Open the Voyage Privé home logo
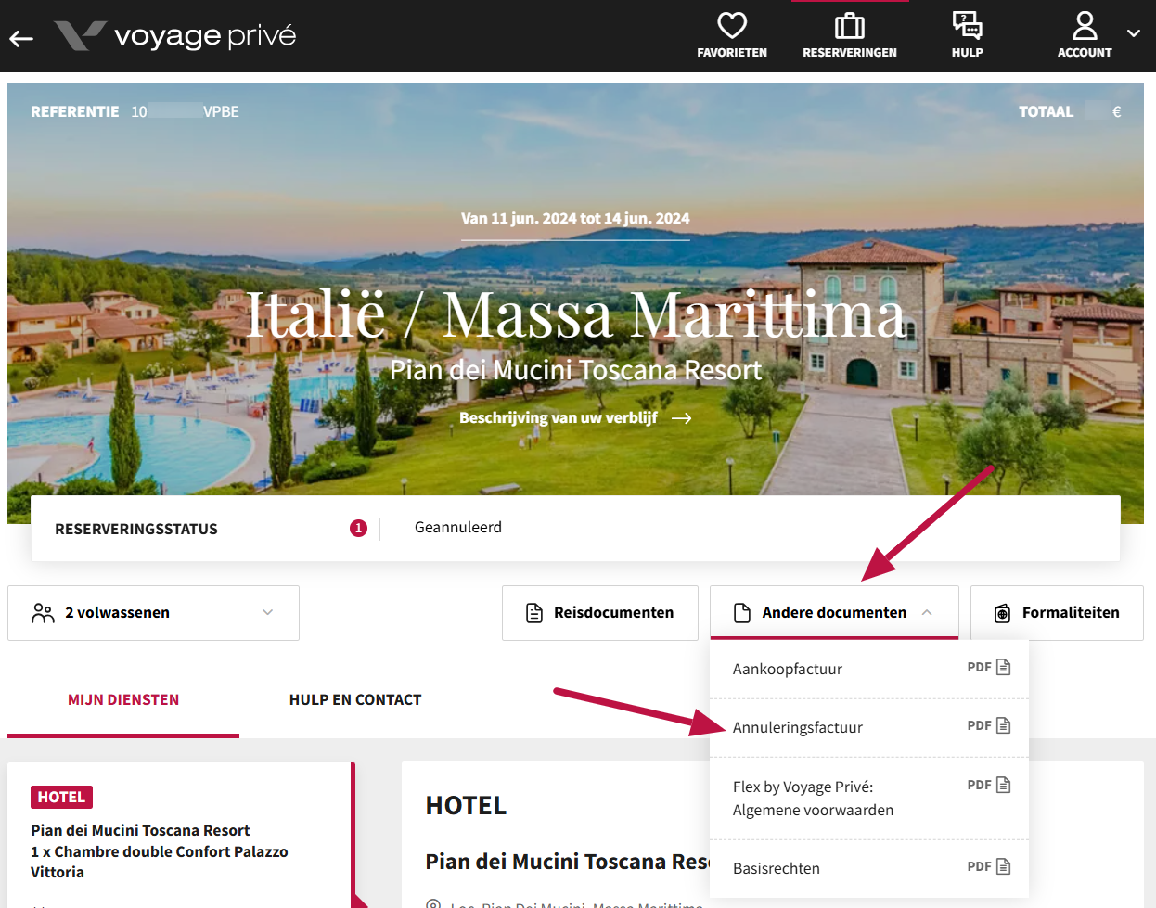Image resolution: width=1156 pixels, height=908 pixels. point(175,36)
